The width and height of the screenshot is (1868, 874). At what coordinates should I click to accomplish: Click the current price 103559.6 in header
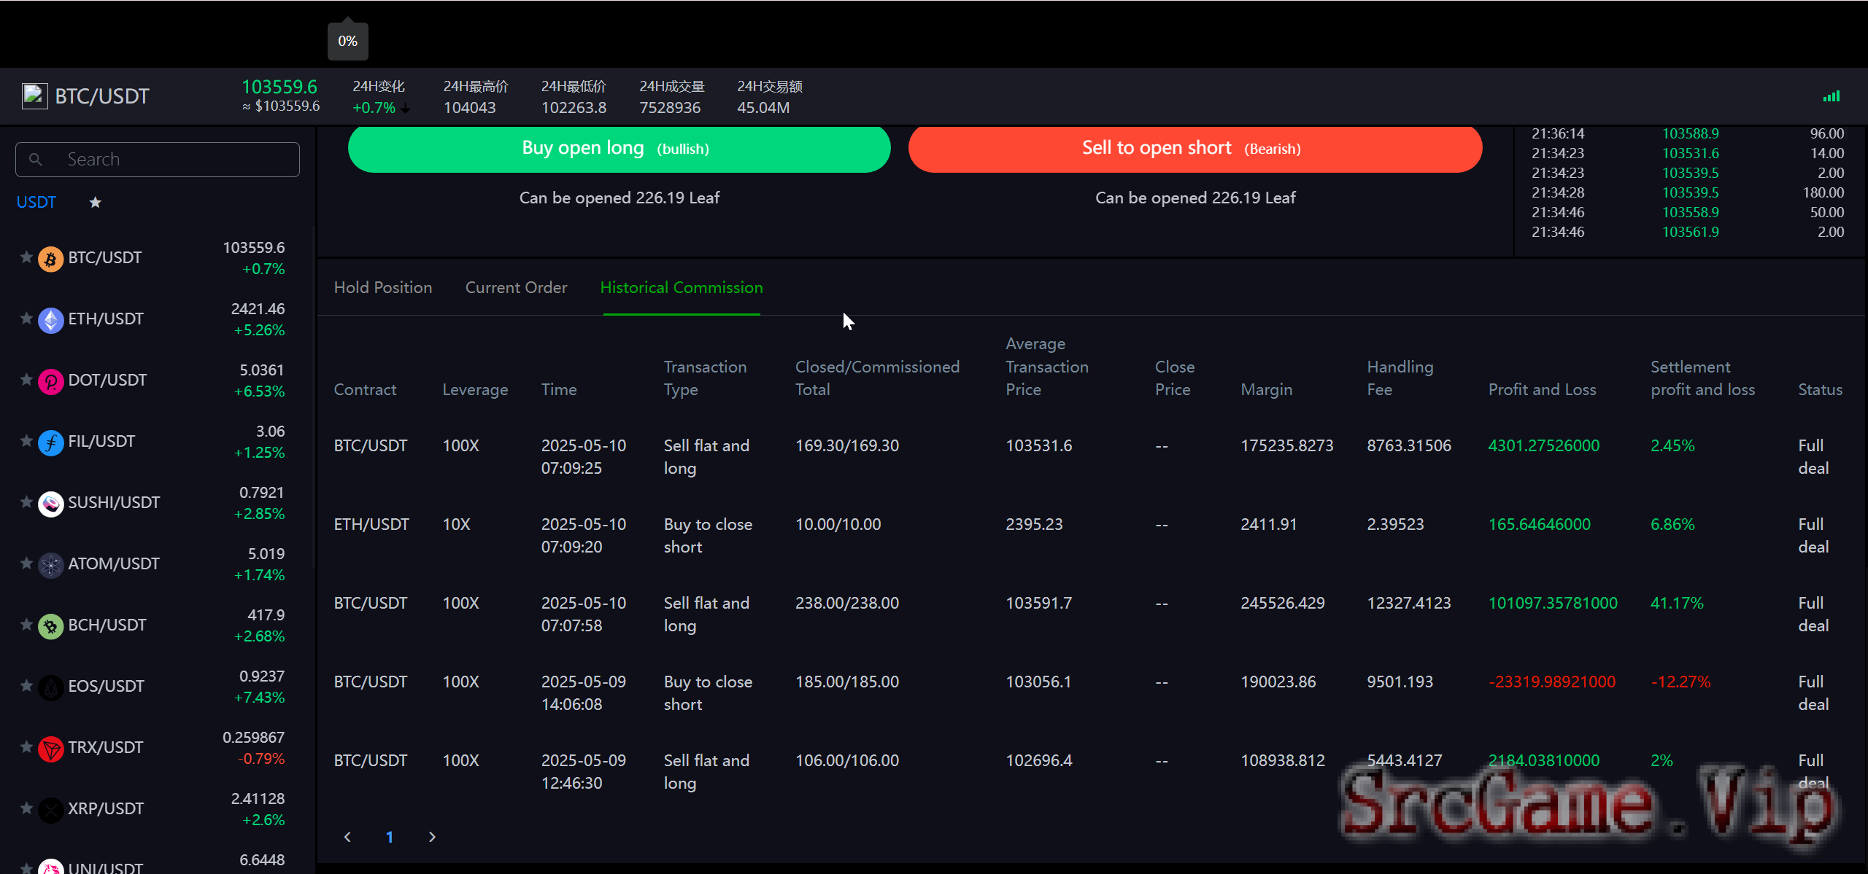coord(279,87)
